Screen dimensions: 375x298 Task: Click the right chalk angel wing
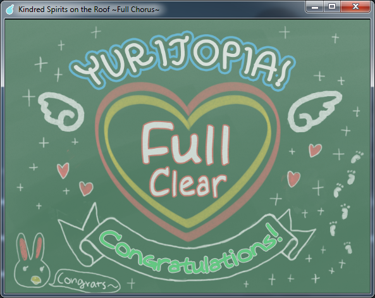(x=314, y=111)
